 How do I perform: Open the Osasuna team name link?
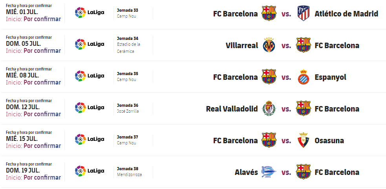pos(329,140)
